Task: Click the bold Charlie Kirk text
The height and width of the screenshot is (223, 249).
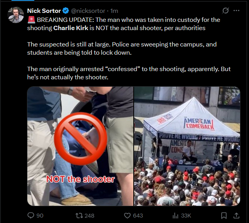Action: coord(71,28)
